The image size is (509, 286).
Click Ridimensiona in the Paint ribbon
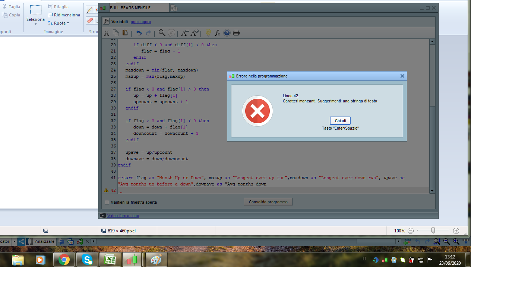point(64,15)
